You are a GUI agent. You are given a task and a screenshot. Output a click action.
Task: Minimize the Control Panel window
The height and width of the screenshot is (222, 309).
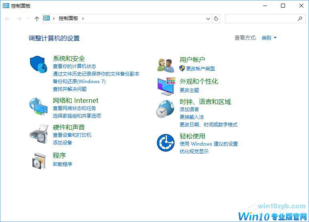(265, 6)
